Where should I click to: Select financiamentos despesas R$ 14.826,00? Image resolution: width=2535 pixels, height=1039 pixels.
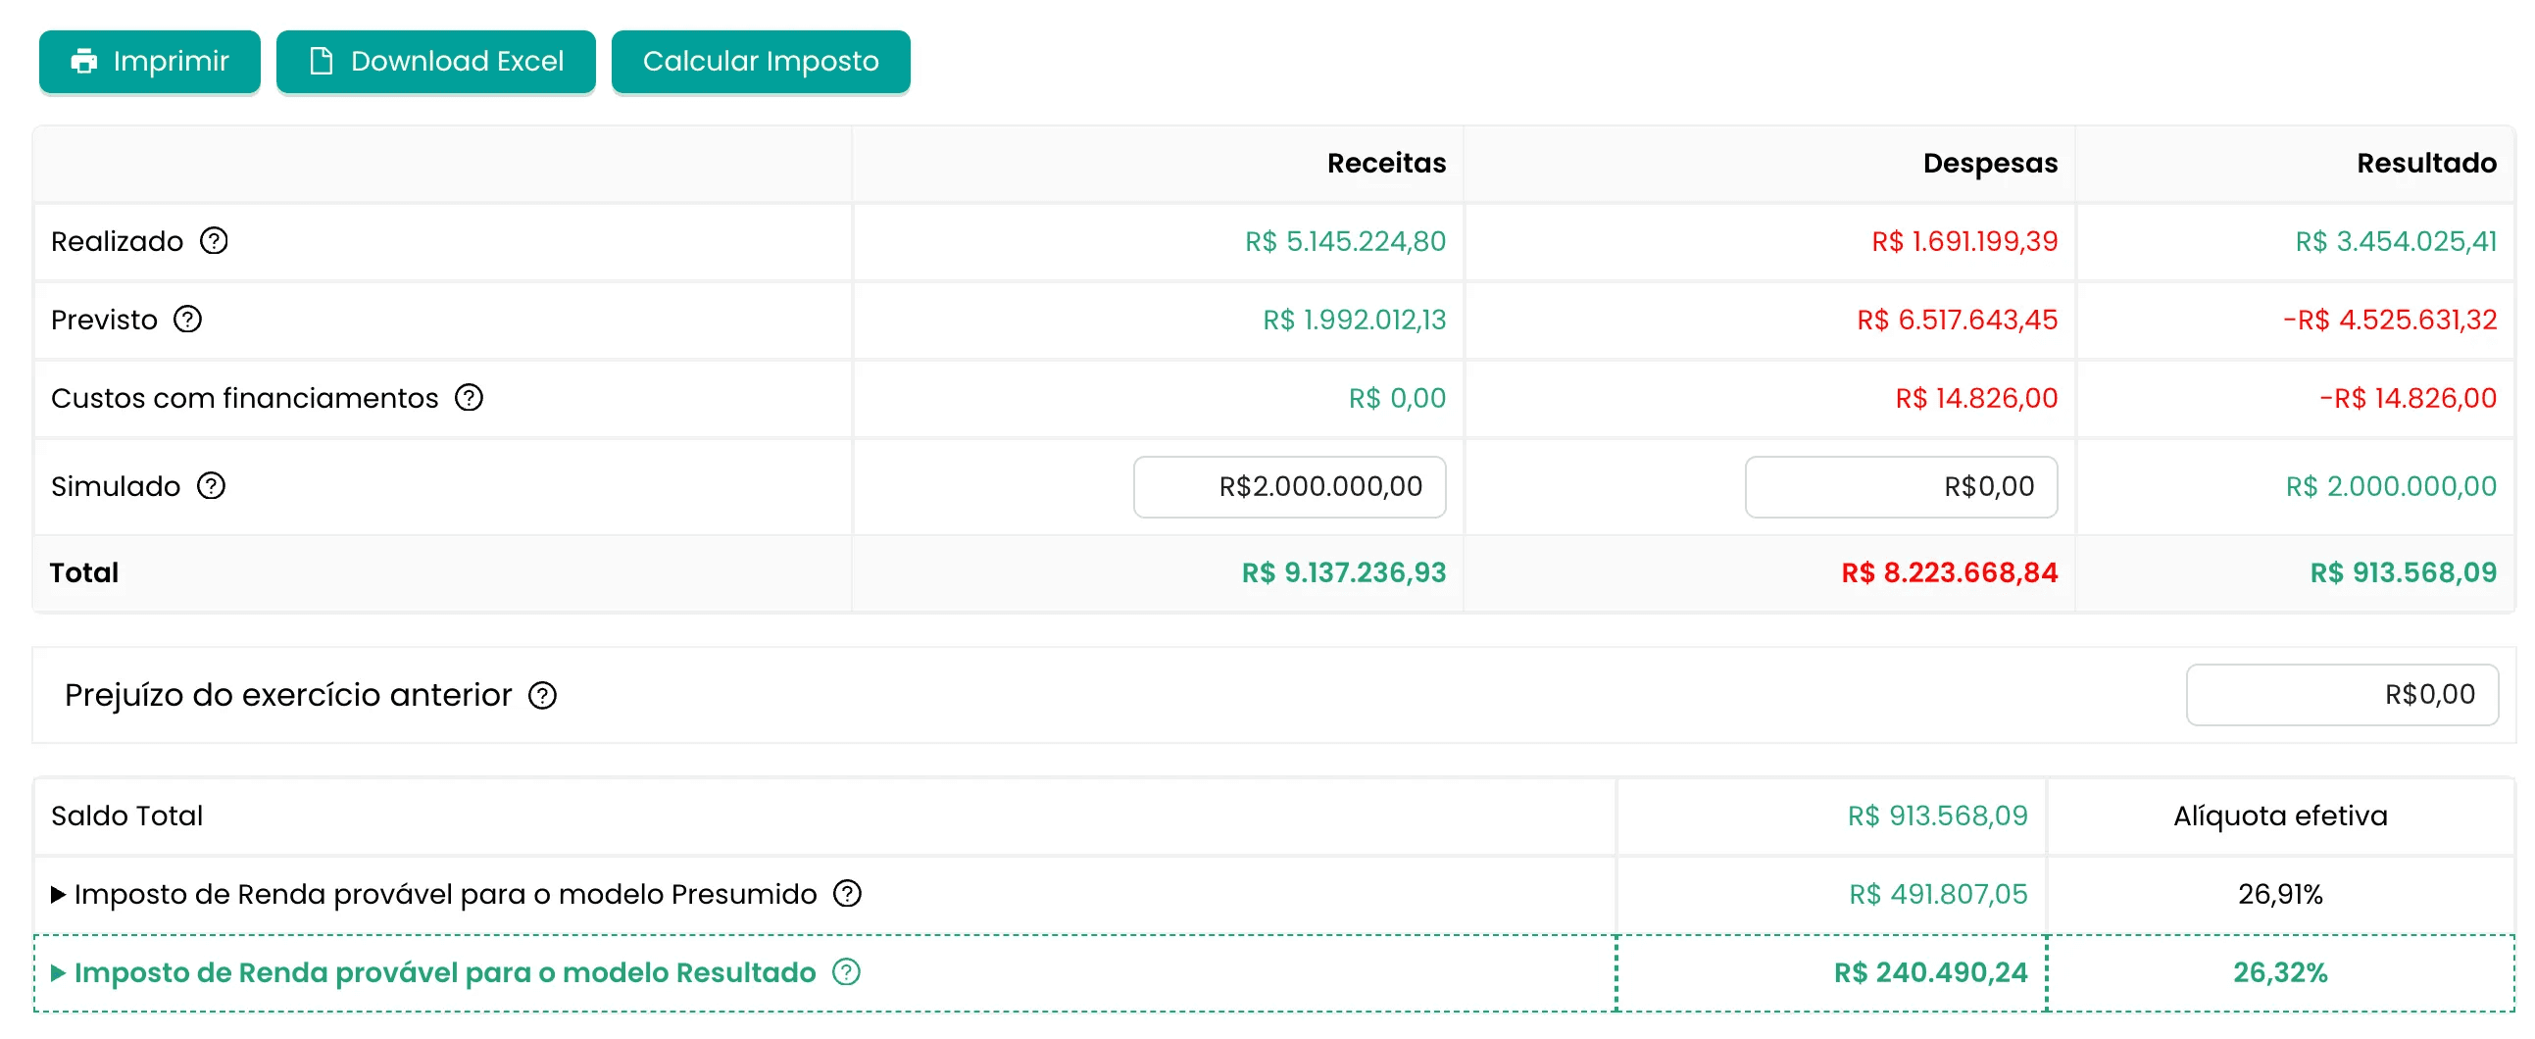pyautogui.click(x=1976, y=398)
